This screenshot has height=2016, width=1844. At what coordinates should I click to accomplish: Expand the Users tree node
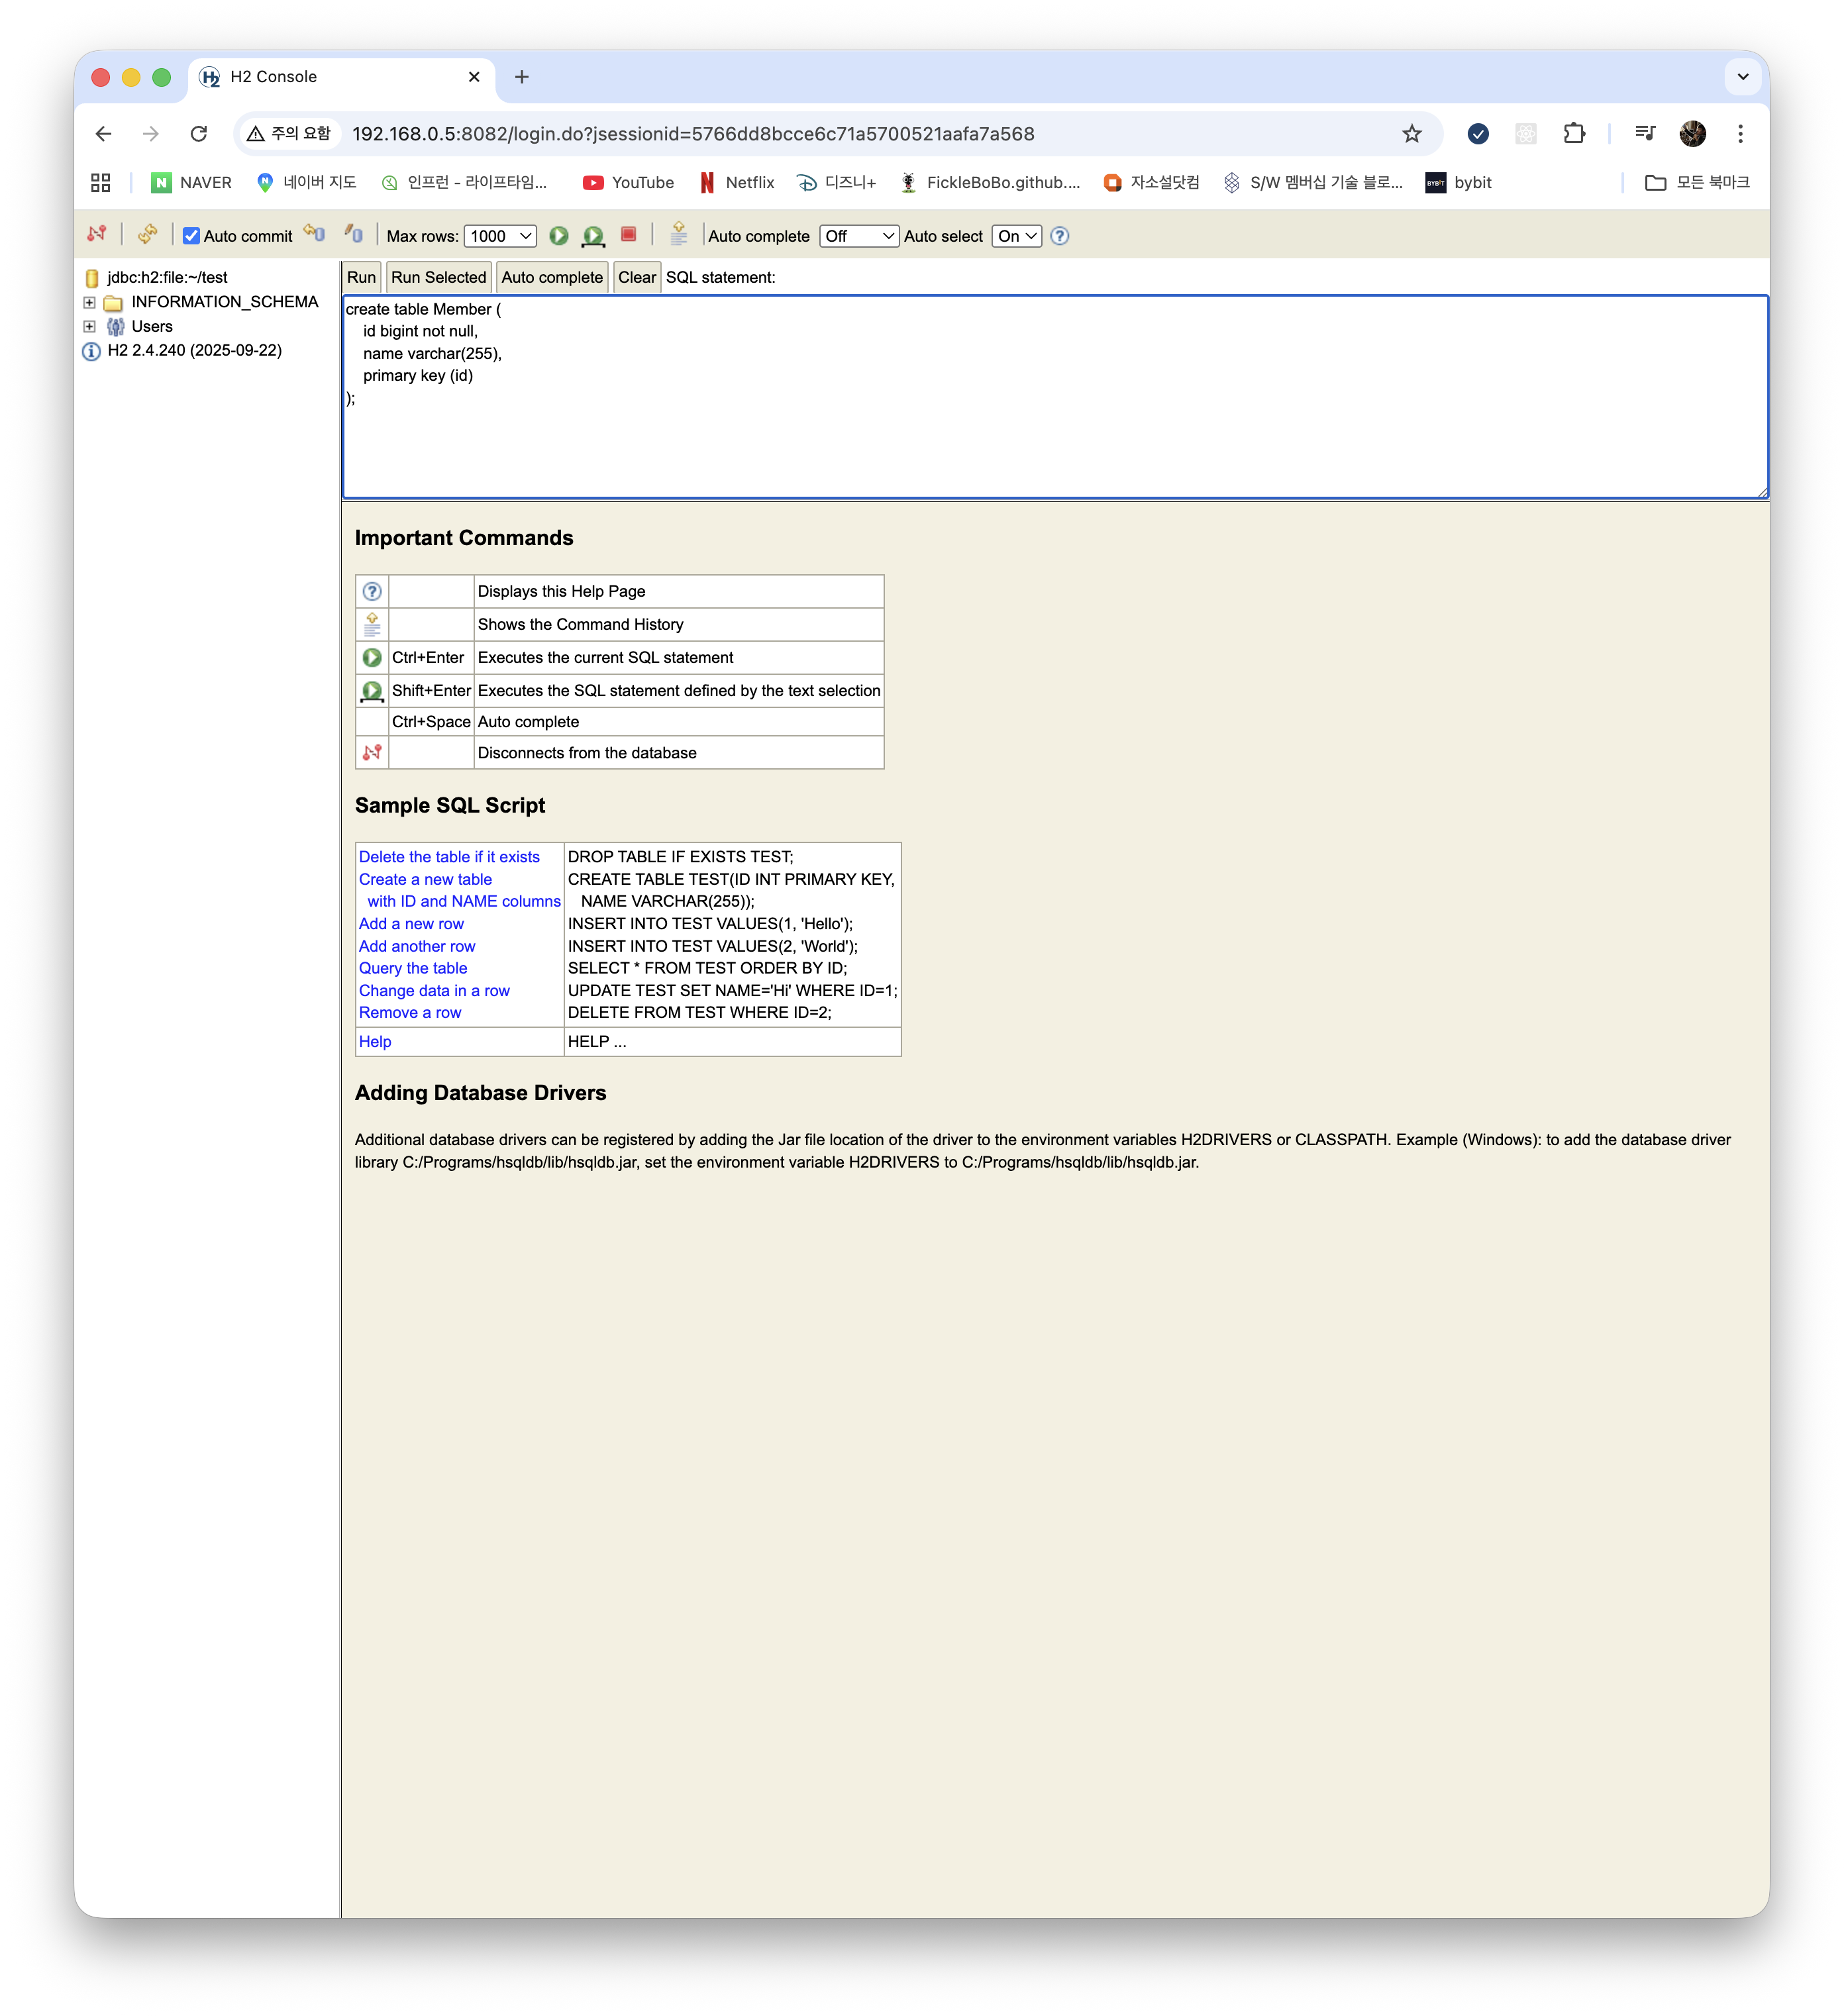coord(89,326)
